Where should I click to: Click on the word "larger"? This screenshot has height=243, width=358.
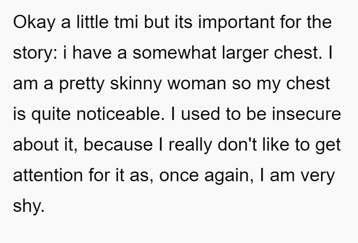tap(245, 54)
